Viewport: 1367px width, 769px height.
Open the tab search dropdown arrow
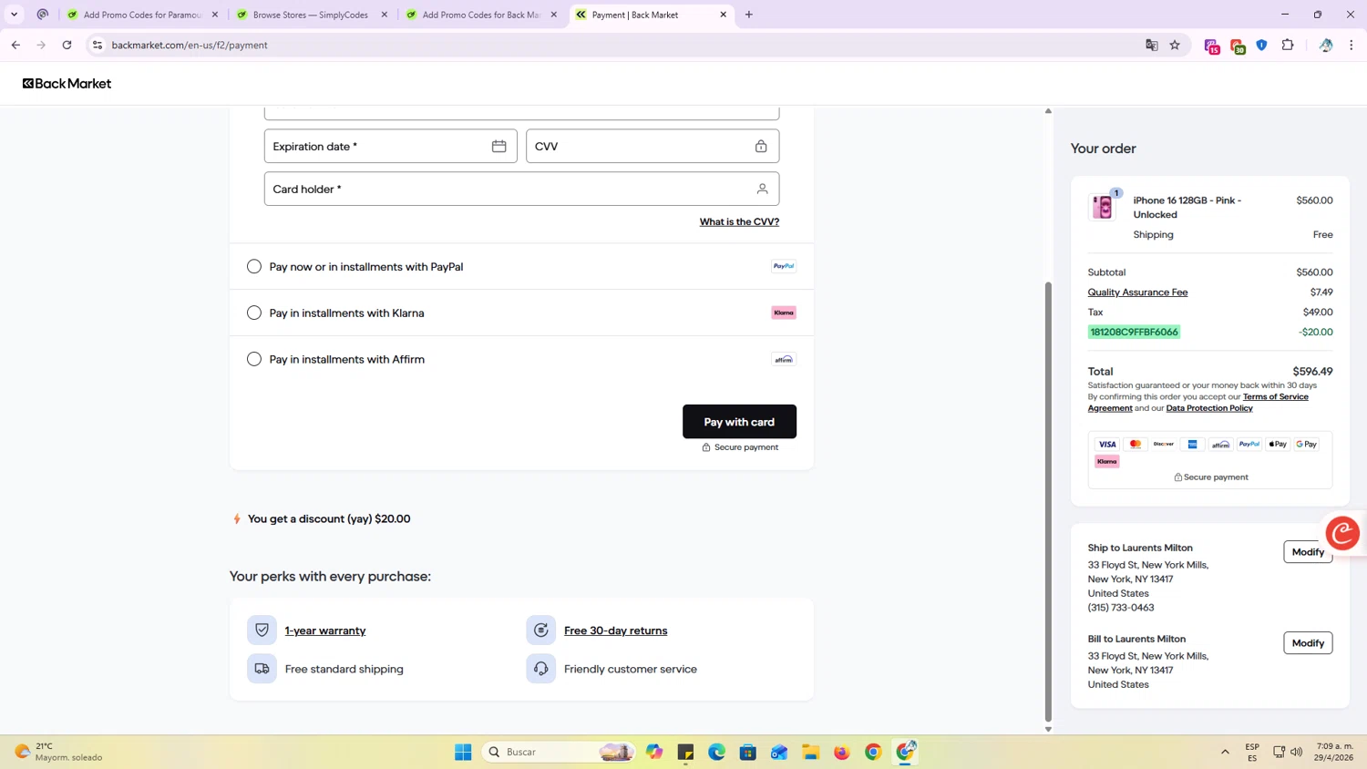[x=14, y=15]
